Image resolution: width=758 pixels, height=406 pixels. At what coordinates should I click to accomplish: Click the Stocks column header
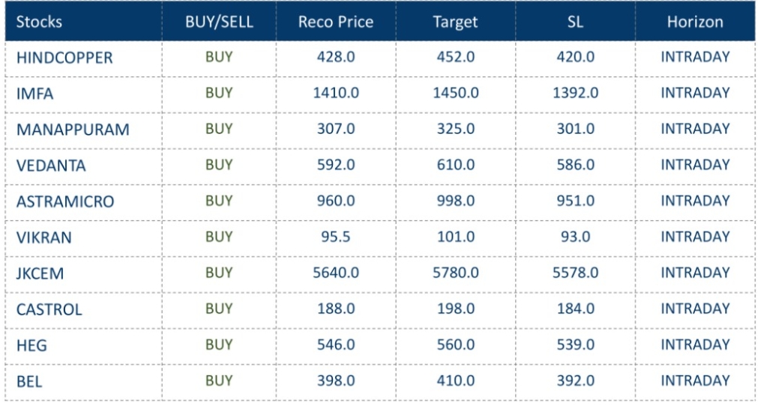[39, 22]
